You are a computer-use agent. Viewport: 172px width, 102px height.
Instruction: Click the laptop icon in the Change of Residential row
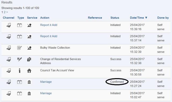[9, 59]
